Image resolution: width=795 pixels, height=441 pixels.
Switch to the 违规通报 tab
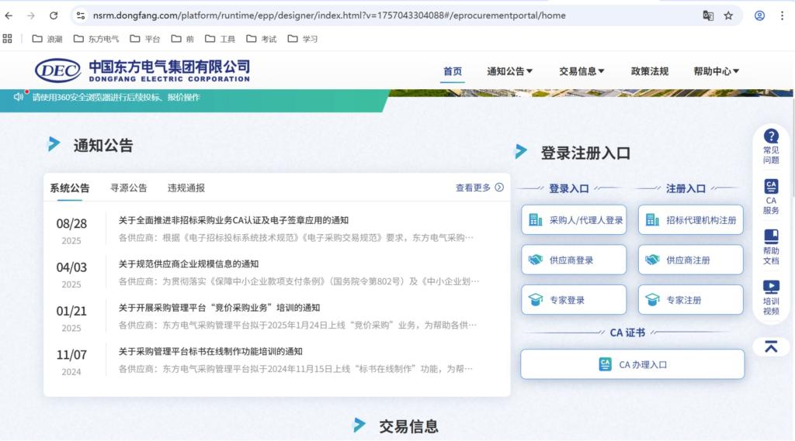[x=186, y=188]
